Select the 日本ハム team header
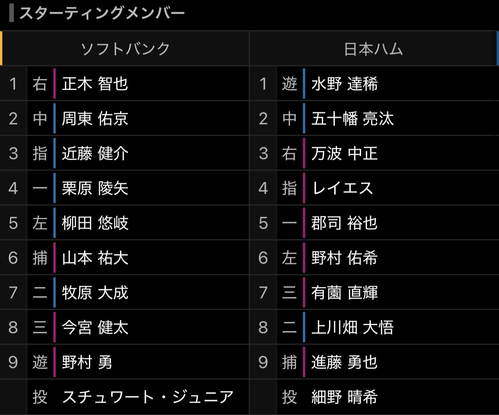The height and width of the screenshot is (415, 499). click(374, 49)
